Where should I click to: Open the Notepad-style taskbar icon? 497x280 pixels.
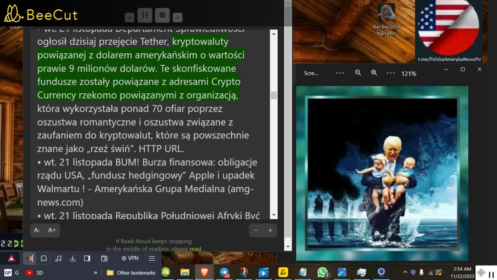coord(302,272)
